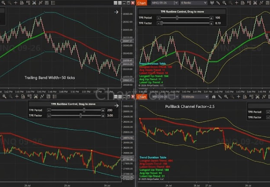Open the 6 Renko interval dropdown

pyautogui.click(x=194, y=3)
